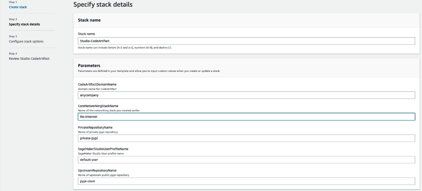422x191 pixels.
Task: Click the Step 1 label in sidebar
Action: 12,2
